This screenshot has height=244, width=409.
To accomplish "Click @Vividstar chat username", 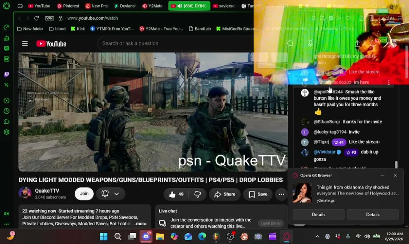I will tap(324, 152).
